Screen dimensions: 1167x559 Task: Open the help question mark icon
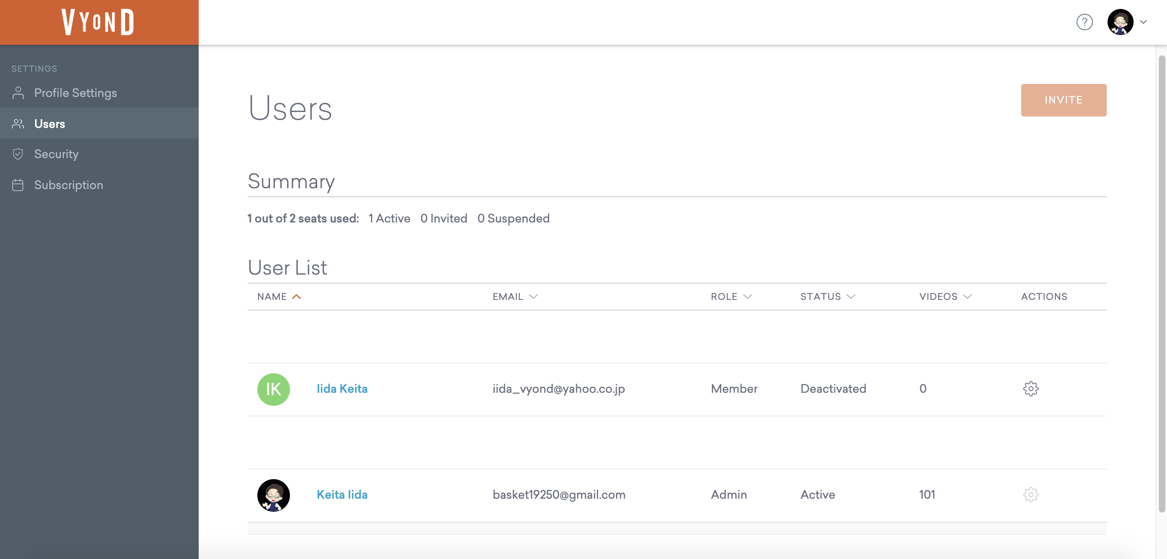coord(1084,22)
